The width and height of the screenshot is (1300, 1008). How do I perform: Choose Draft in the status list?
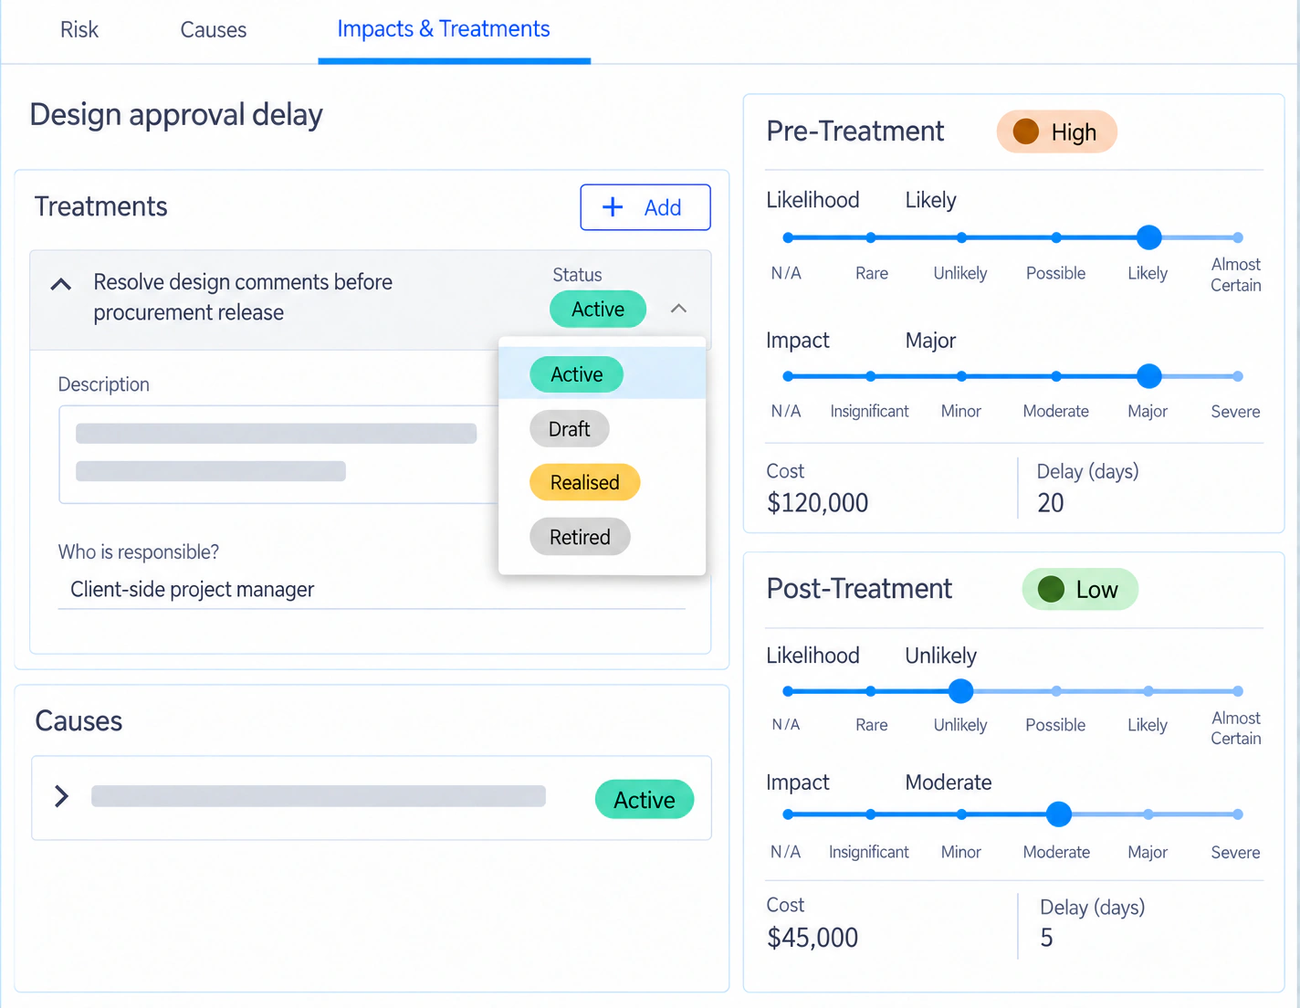point(570,429)
